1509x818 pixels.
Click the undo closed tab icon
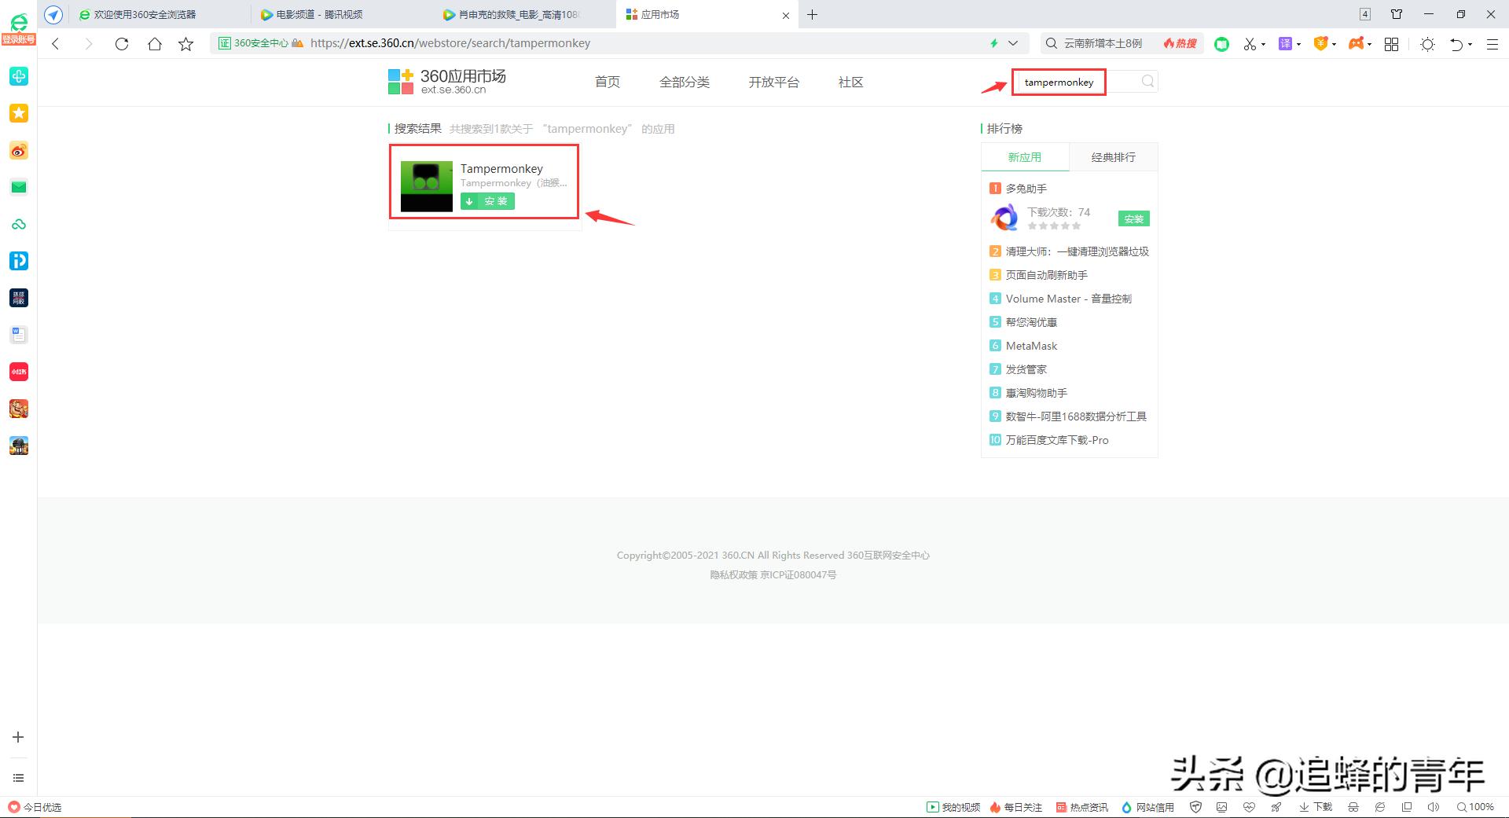1456,44
